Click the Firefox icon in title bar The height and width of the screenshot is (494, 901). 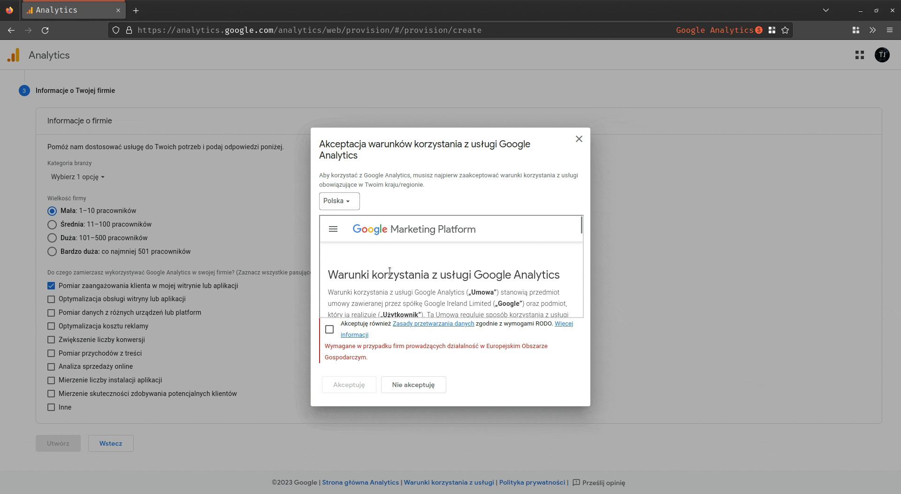[x=9, y=10]
